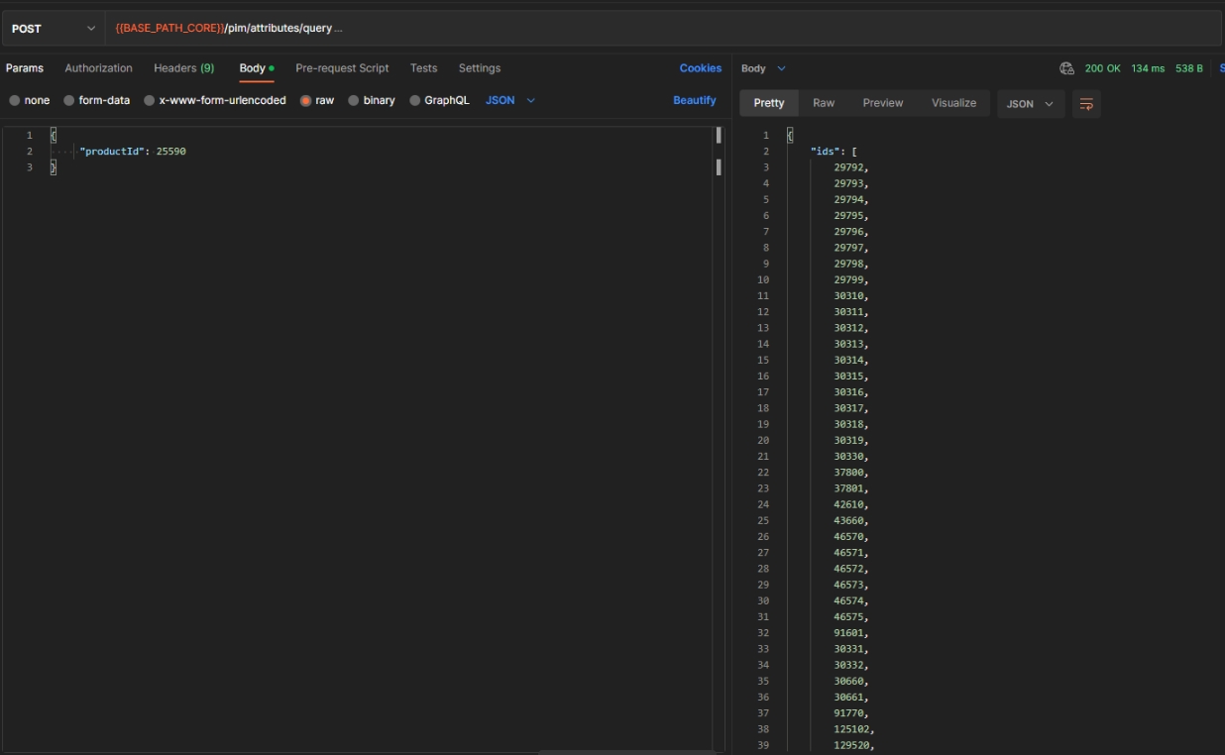
Task: Select the binary body type
Action: click(x=371, y=100)
